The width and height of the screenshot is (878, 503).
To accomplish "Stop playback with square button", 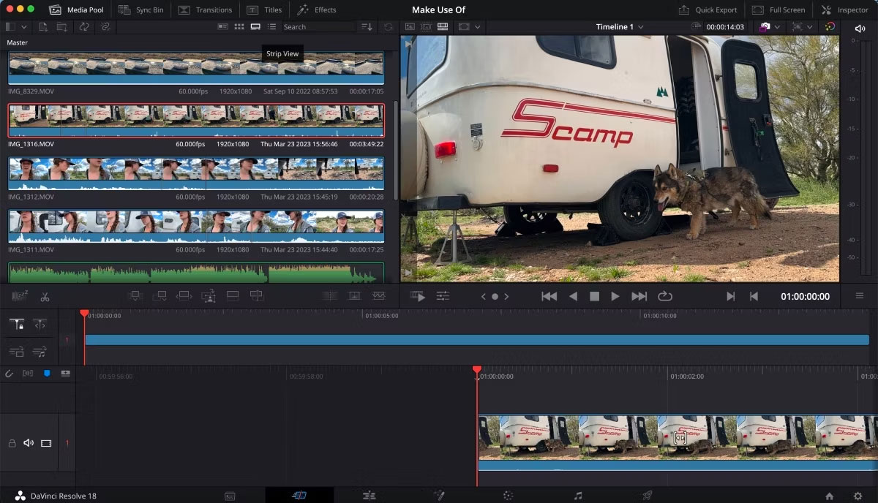I will point(595,296).
